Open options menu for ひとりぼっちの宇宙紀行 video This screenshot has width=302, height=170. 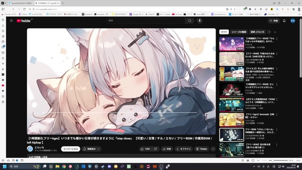point(277,39)
